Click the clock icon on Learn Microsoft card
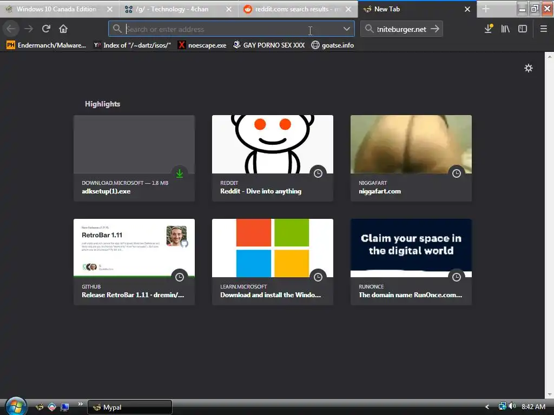The width and height of the screenshot is (554, 415). pyautogui.click(x=318, y=277)
